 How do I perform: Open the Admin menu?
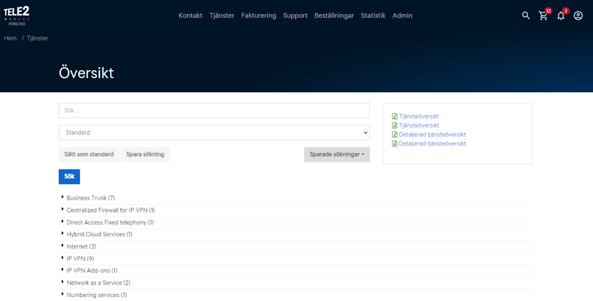(402, 16)
